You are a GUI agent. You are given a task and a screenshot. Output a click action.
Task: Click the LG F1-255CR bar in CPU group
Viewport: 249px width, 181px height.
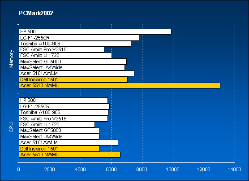pyautogui.click(x=64, y=106)
